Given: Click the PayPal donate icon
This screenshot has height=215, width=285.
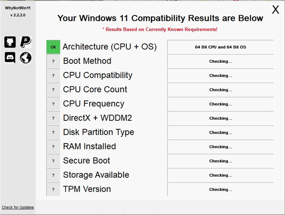Looking at the screenshot, I should 26,42.
